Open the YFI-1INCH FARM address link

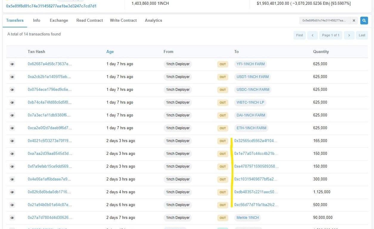coord(250,64)
